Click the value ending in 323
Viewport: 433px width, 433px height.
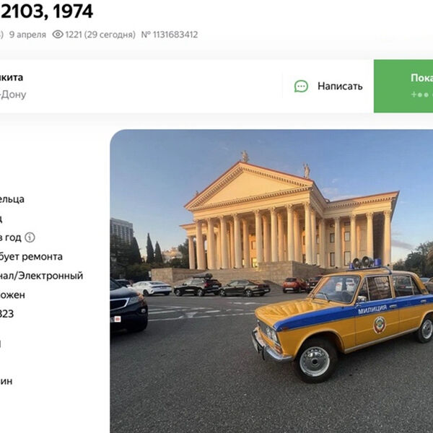tap(6, 314)
